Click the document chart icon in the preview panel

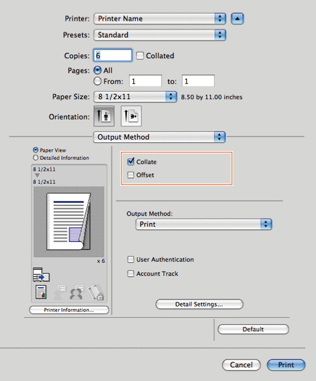(41, 292)
